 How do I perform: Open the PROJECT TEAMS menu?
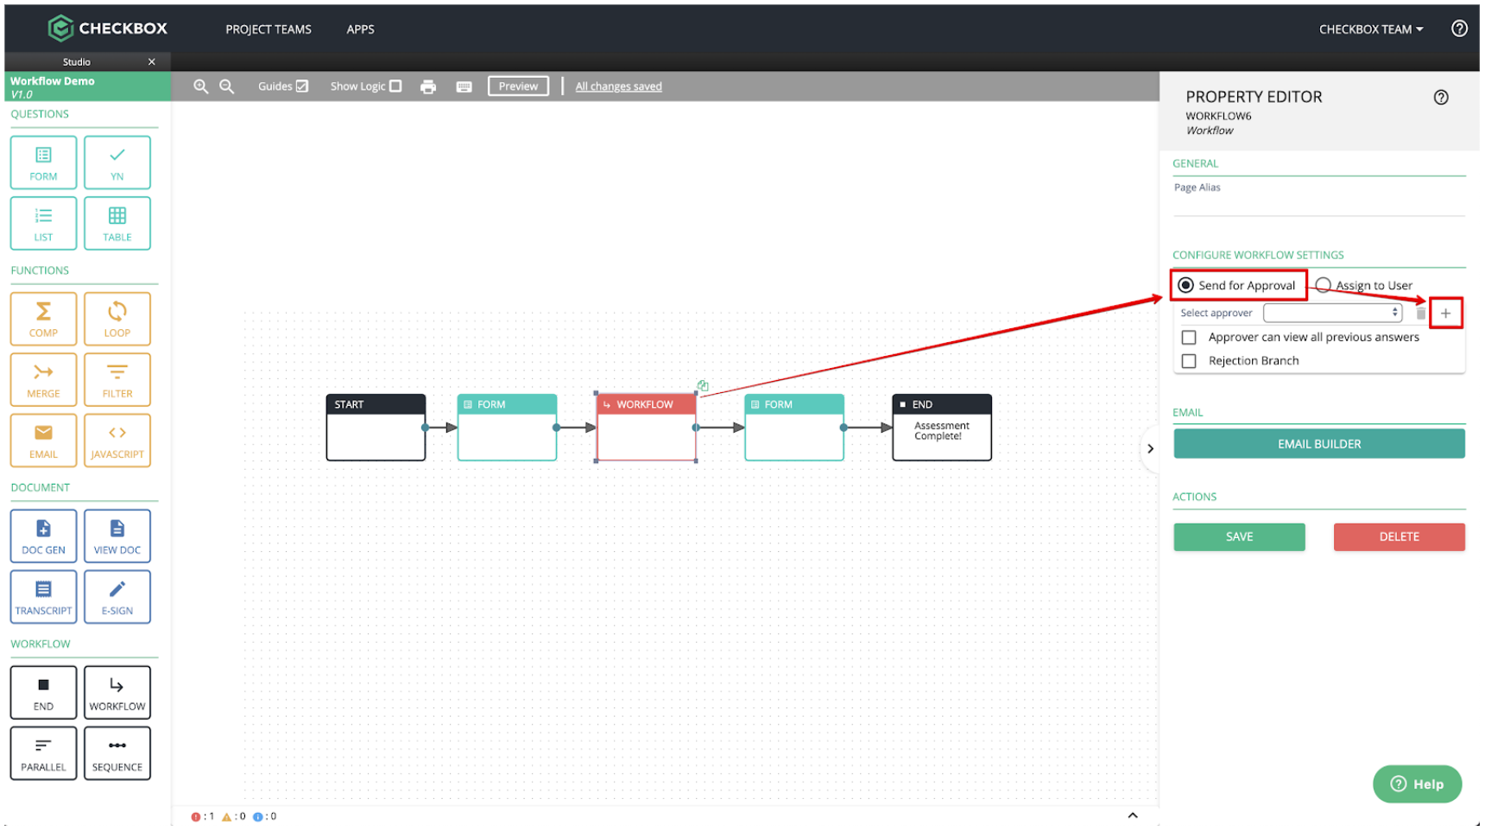coord(269,29)
